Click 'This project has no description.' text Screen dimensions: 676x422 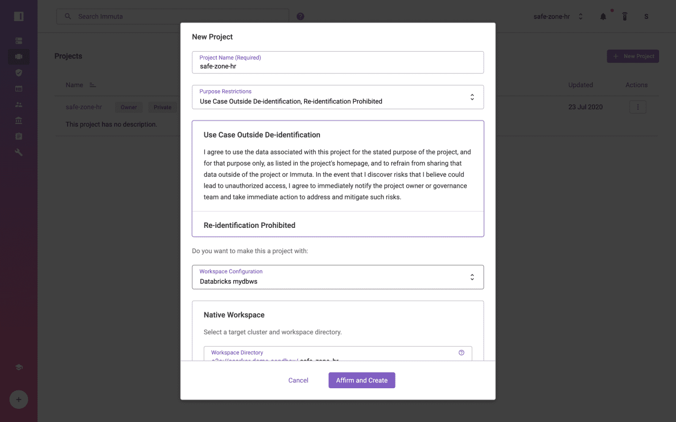pyautogui.click(x=111, y=124)
